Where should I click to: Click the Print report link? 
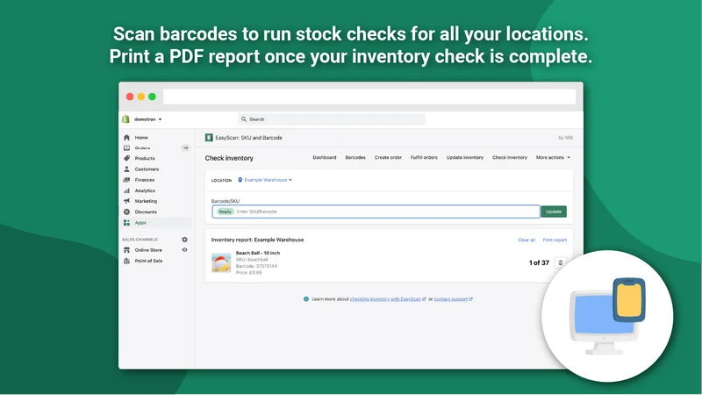[x=555, y=240]
